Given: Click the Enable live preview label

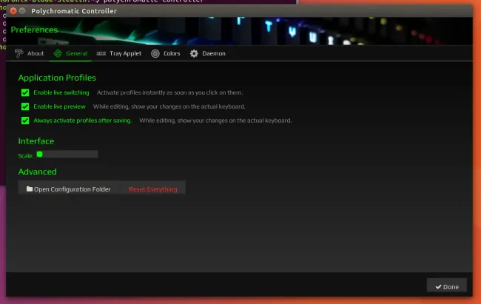Looking at the screenshot, I should point(59,107).
